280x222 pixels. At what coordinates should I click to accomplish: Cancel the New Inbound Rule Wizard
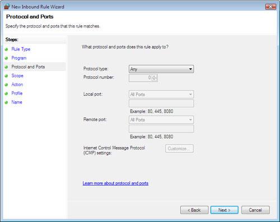click(x=255, y=210)
